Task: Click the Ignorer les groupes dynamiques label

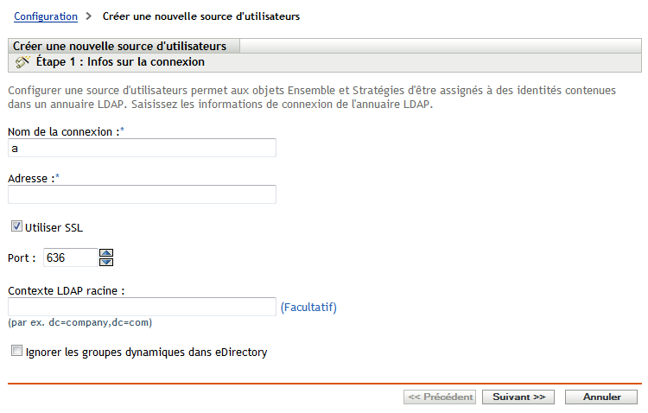Action: point(147,352)
